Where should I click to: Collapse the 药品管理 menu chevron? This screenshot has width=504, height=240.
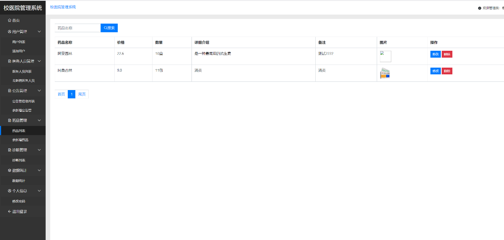pyautogui.click(x=39, y=120)
